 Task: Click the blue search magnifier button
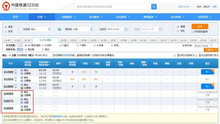point(154,7)
